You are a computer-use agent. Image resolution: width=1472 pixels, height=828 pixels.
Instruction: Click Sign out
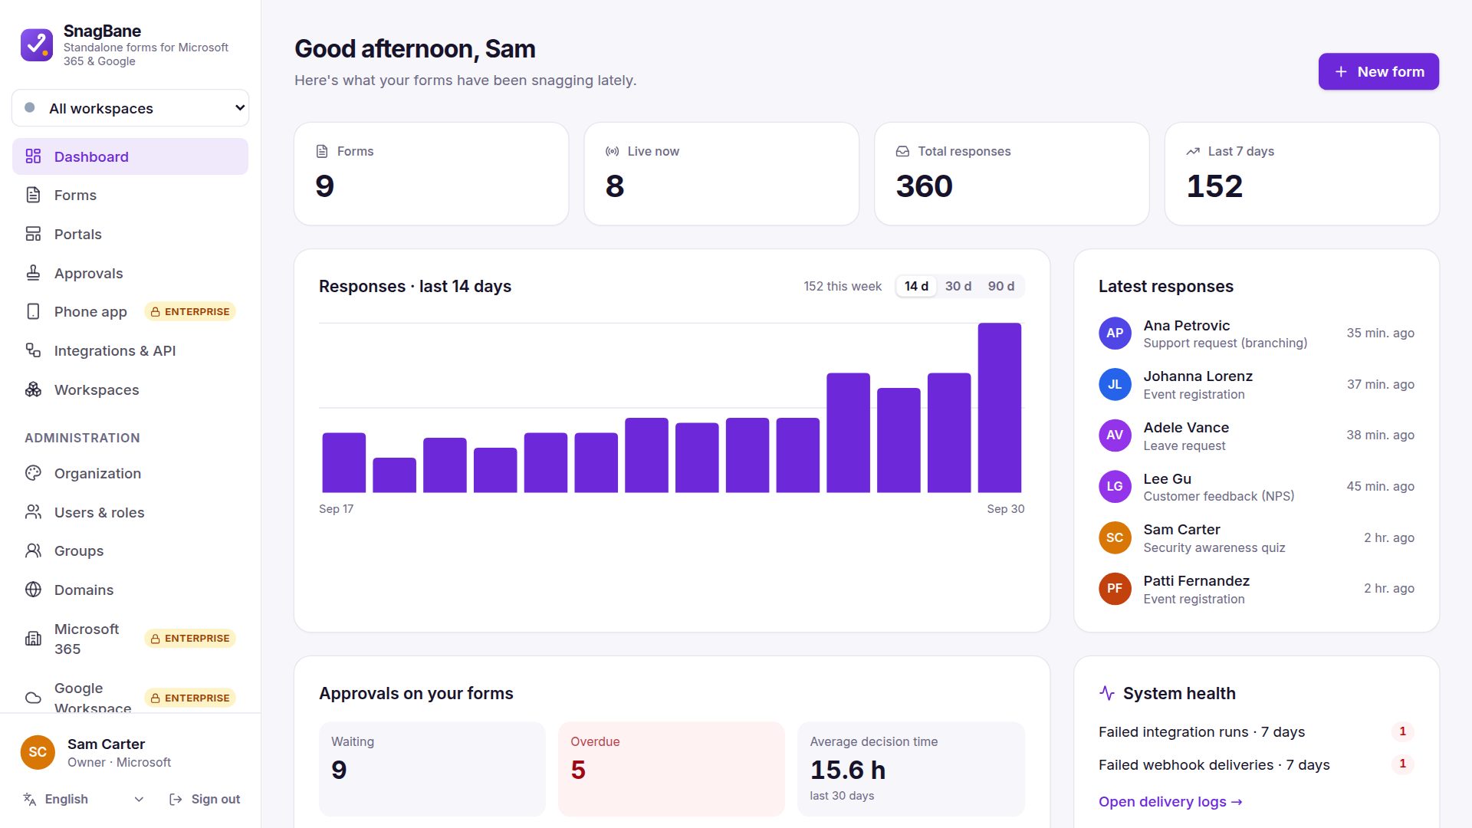pos(204,799)
